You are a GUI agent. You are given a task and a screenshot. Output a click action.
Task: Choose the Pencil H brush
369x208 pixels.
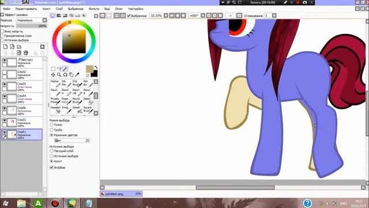click(x=66, y=92)
